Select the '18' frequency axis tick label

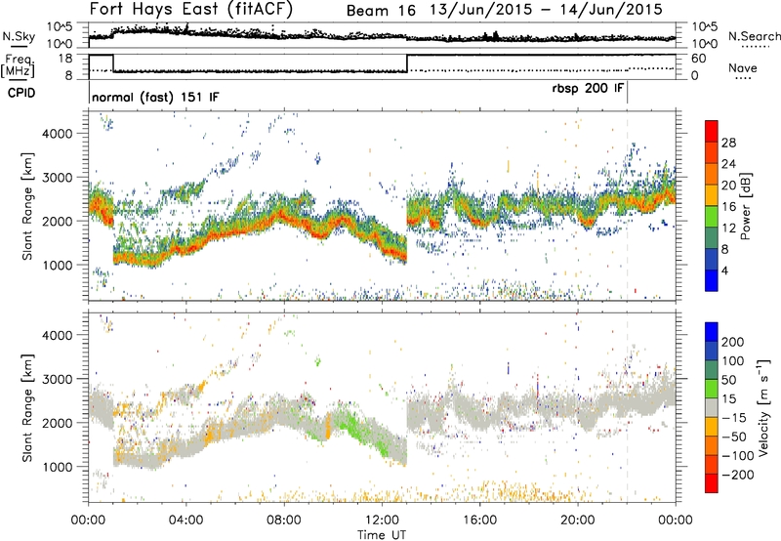(65, 59)
